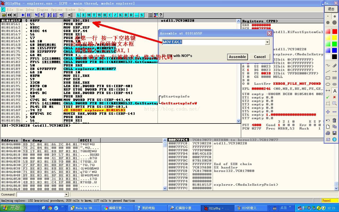Select the text 'A' annotation tool
This screenshot has width=339, height=212.
[334, 91]
